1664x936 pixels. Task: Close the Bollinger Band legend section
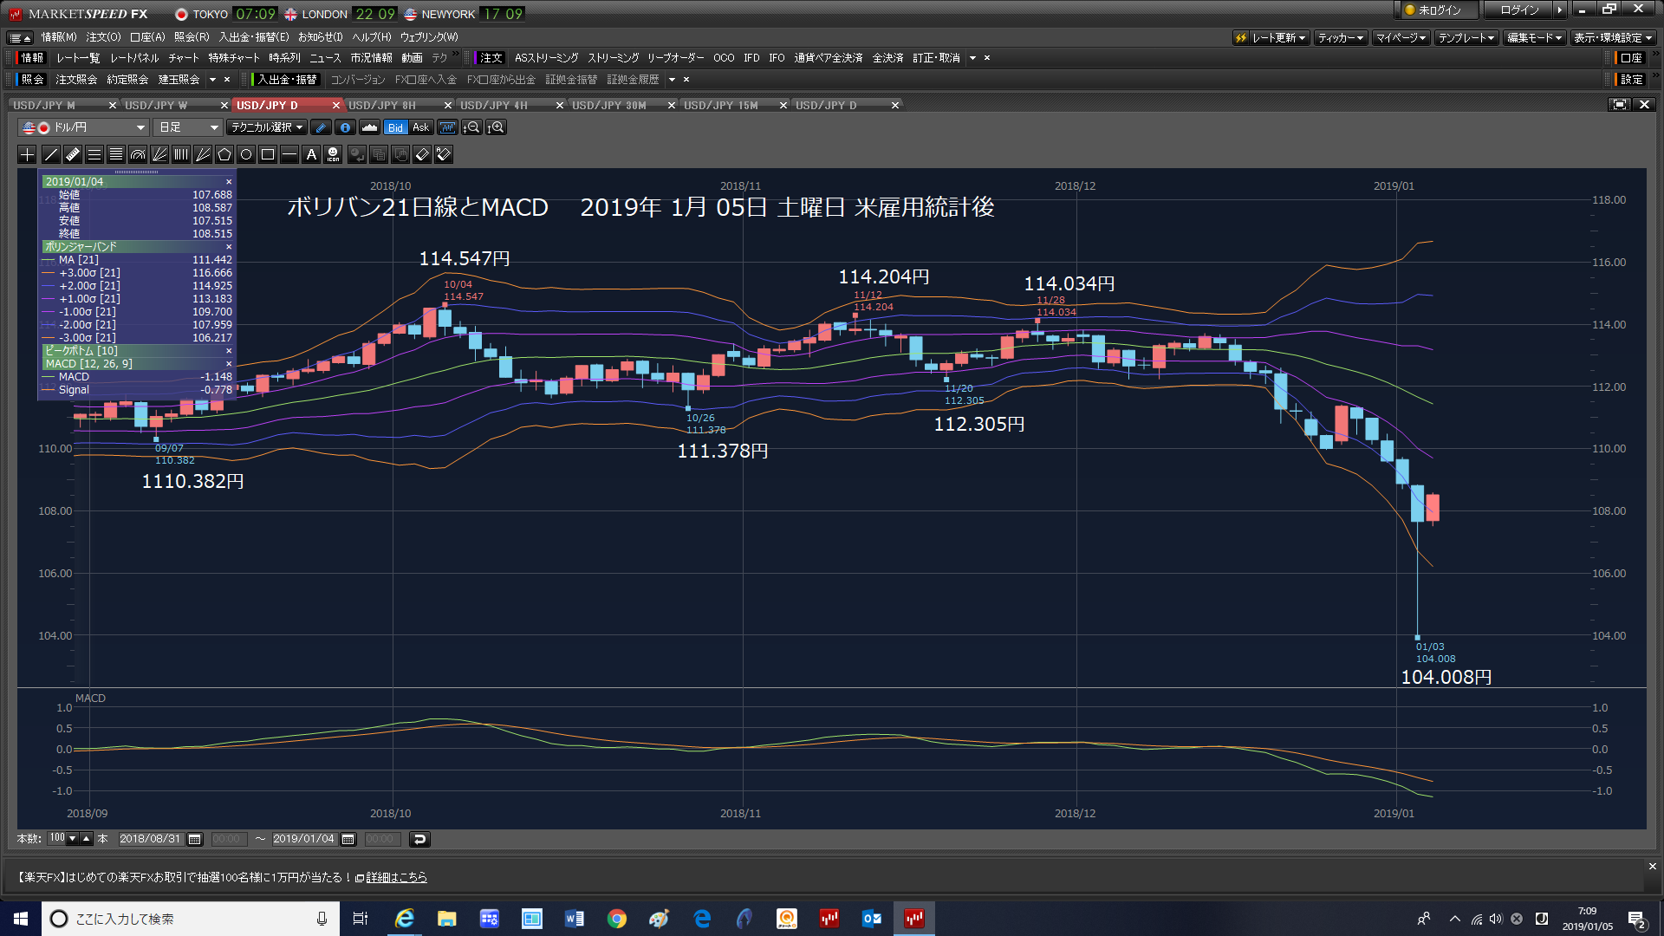click(x=229, y=247)
